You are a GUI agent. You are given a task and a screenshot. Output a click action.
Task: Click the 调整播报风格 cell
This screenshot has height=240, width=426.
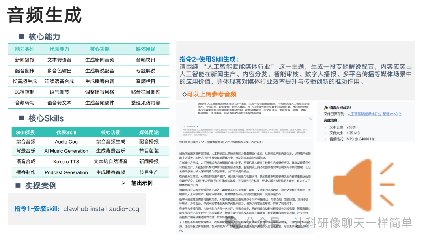click(x=99, y=92)
